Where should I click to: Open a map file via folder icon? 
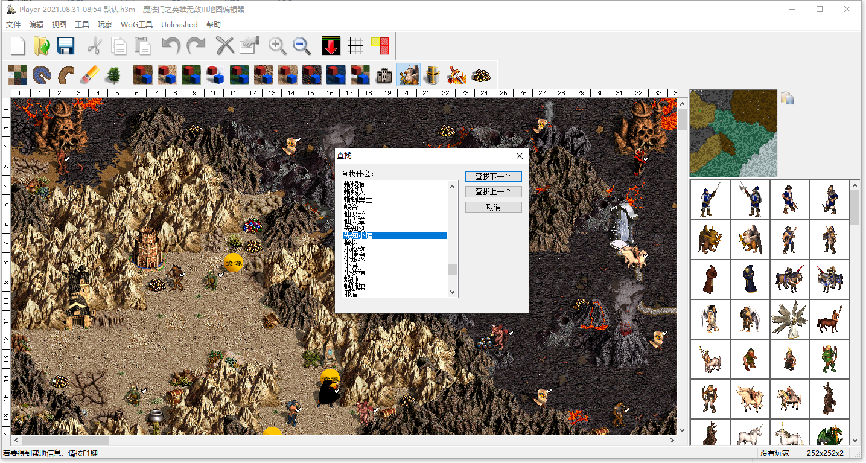click(42, 46)
